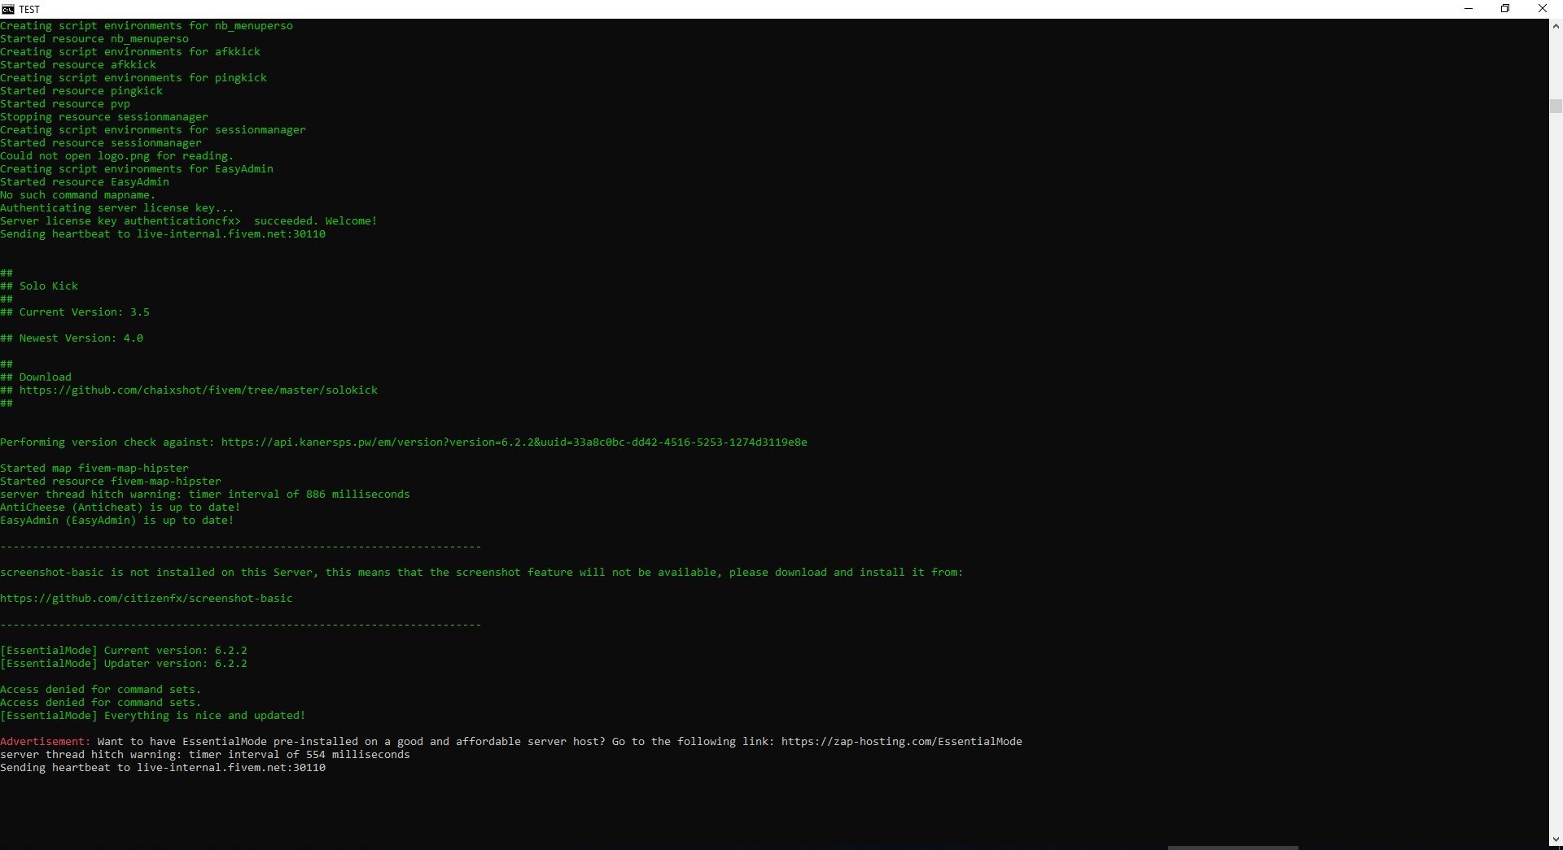Click the "Started map fivem-map-hipster" line
1563x850 pixels.
coord(94,469)
